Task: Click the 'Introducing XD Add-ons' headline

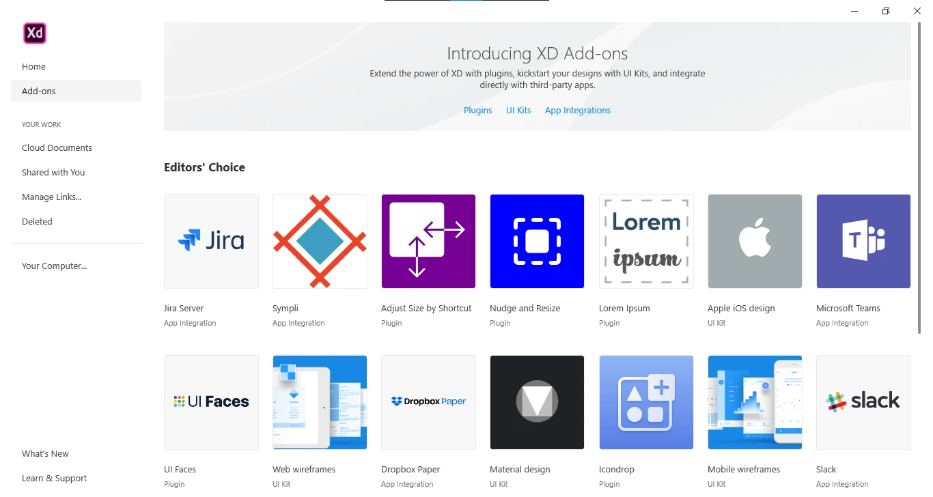Action: point(537,54)
